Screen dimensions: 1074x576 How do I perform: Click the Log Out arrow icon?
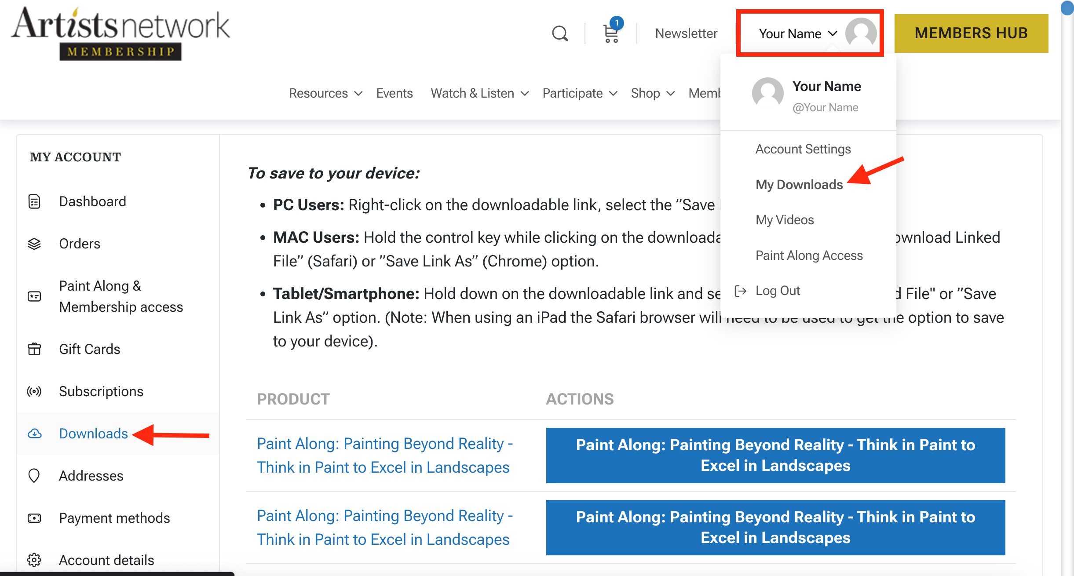click(741, 290)
